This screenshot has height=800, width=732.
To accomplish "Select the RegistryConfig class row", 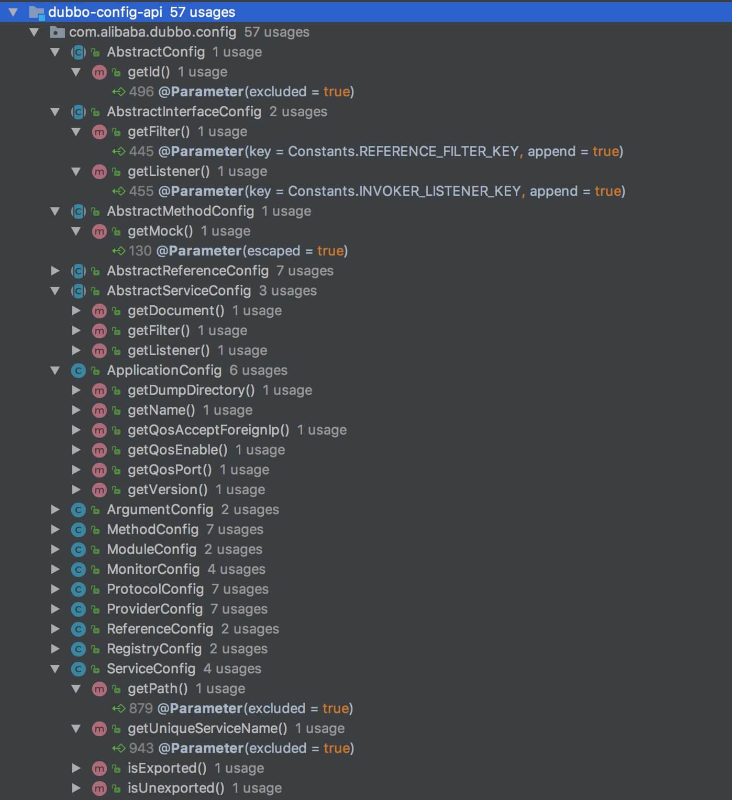I will (x=154, y=649).
